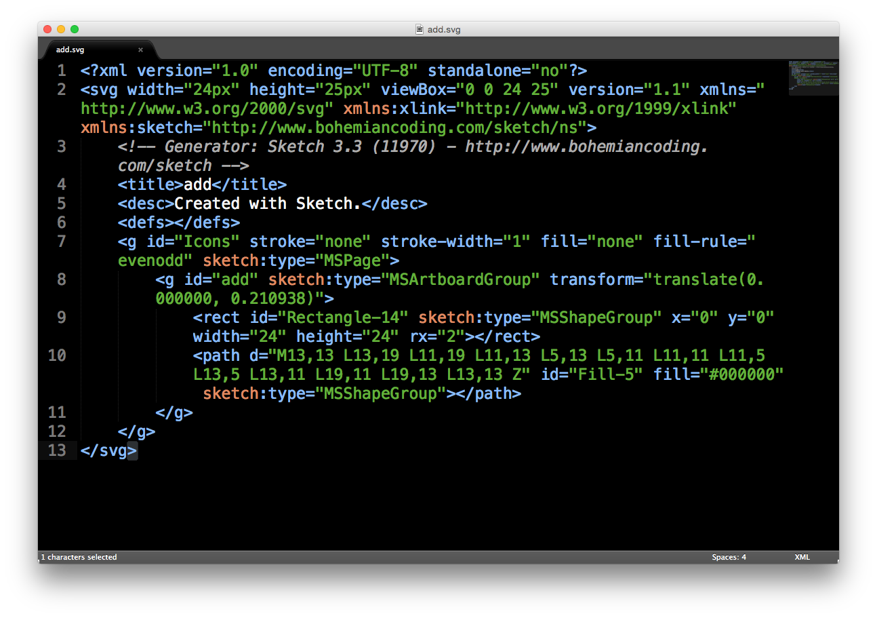This screenshot has height=618, width=877.
Task: Click the viewBox="0 0 24 25" attribute
Action: (x=470, y=90)
